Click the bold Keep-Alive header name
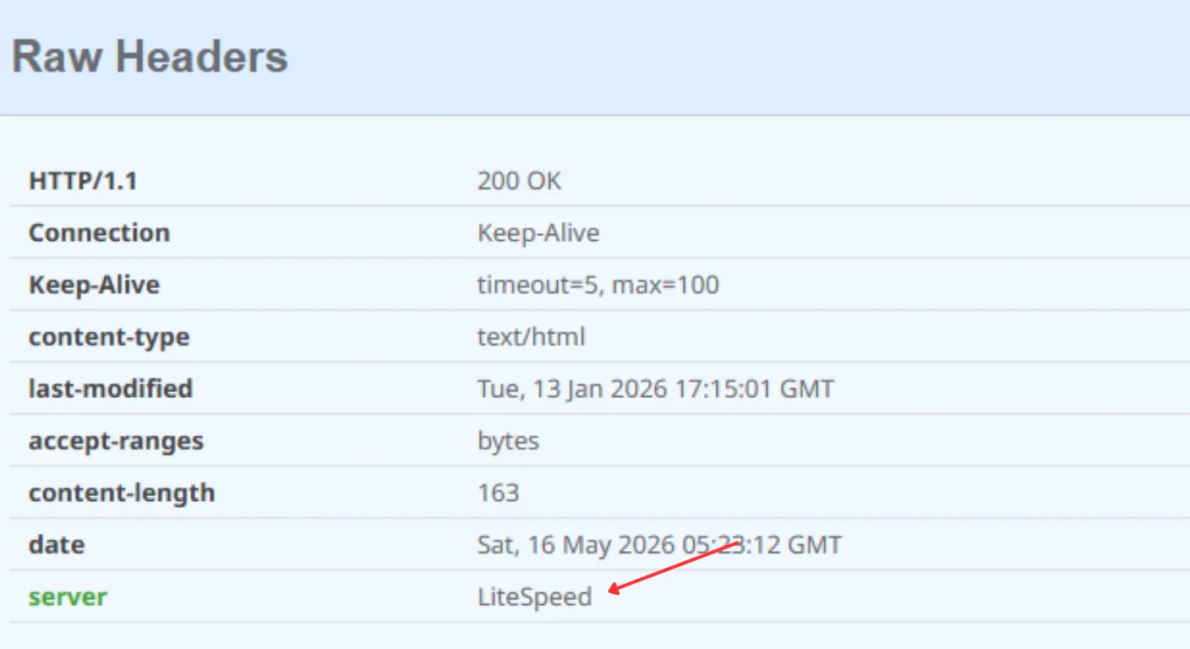The image size is (1190, 649). tap(94, 285)
